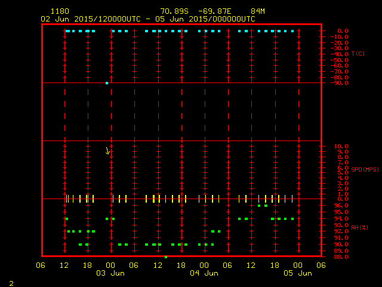The height and width of the screenshot is (287, 382).
Task: Click the number 2 in the bottom-left corner
Action: [x=11, y=282]
